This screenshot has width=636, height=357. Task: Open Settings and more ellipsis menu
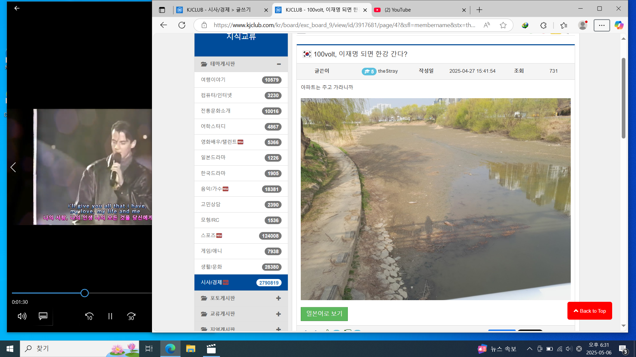click(602, 25)
